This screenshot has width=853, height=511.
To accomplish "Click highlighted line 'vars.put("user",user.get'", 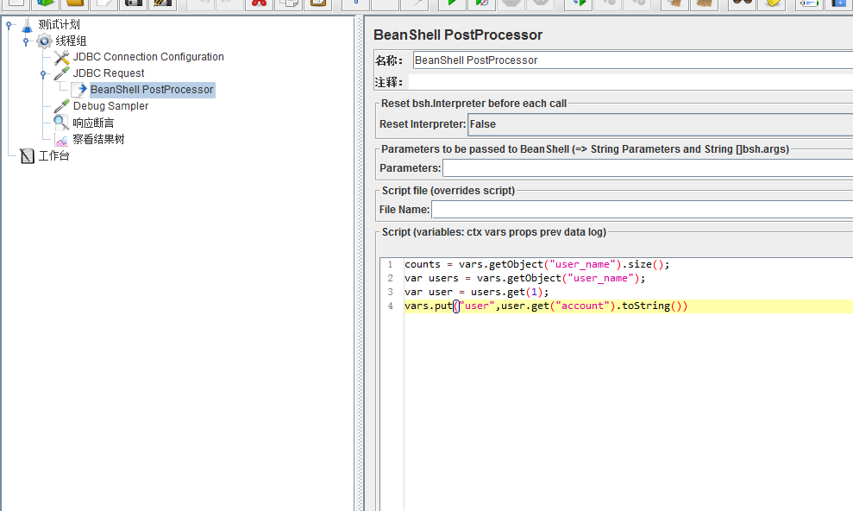I will pyautogui.click(x=546, y=306).
